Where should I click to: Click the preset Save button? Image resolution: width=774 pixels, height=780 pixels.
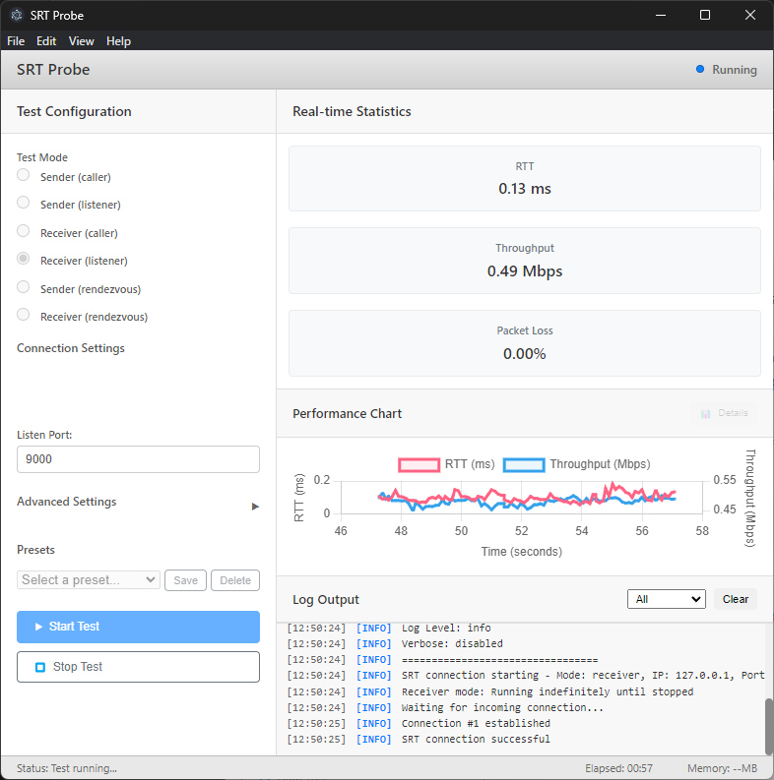(185, 580)
